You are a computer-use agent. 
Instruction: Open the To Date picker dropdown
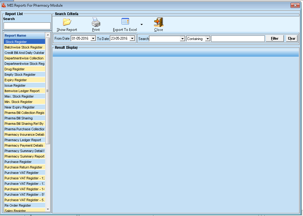(x=132, y=38)
